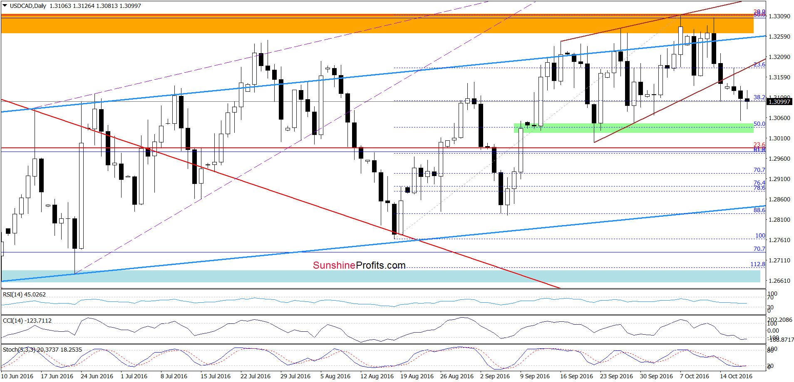Click the 1.27110 price axis label
This screenshot has height=382, width=794.
779,260
